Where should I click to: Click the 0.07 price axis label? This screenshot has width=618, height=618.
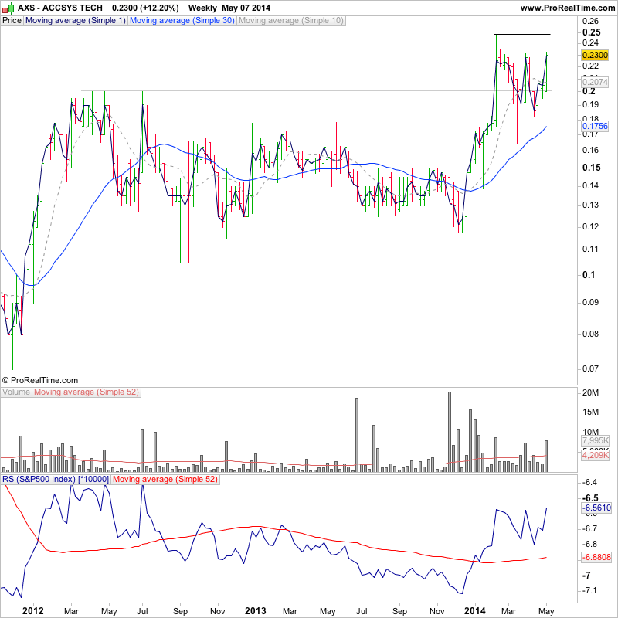tap(590, 369)
